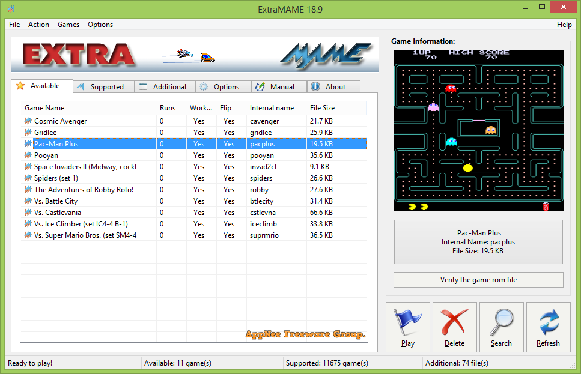Sort by Internal name column header
The width and height of the screenshot is (581, 374).
(x=276, y=107)
